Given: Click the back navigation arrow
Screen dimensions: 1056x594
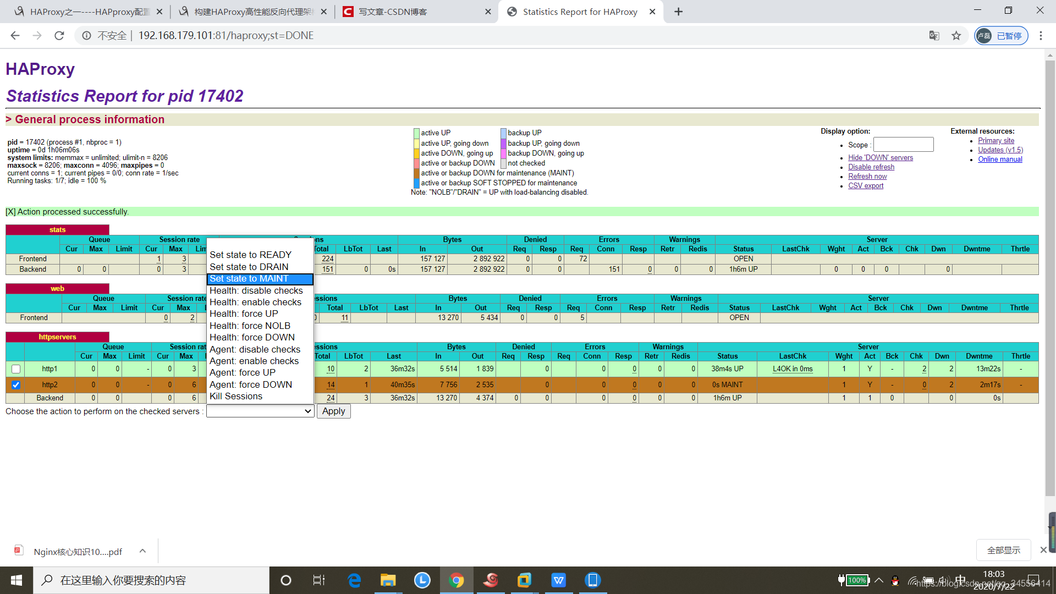Looking at the screenshot, I should (15, 36).
